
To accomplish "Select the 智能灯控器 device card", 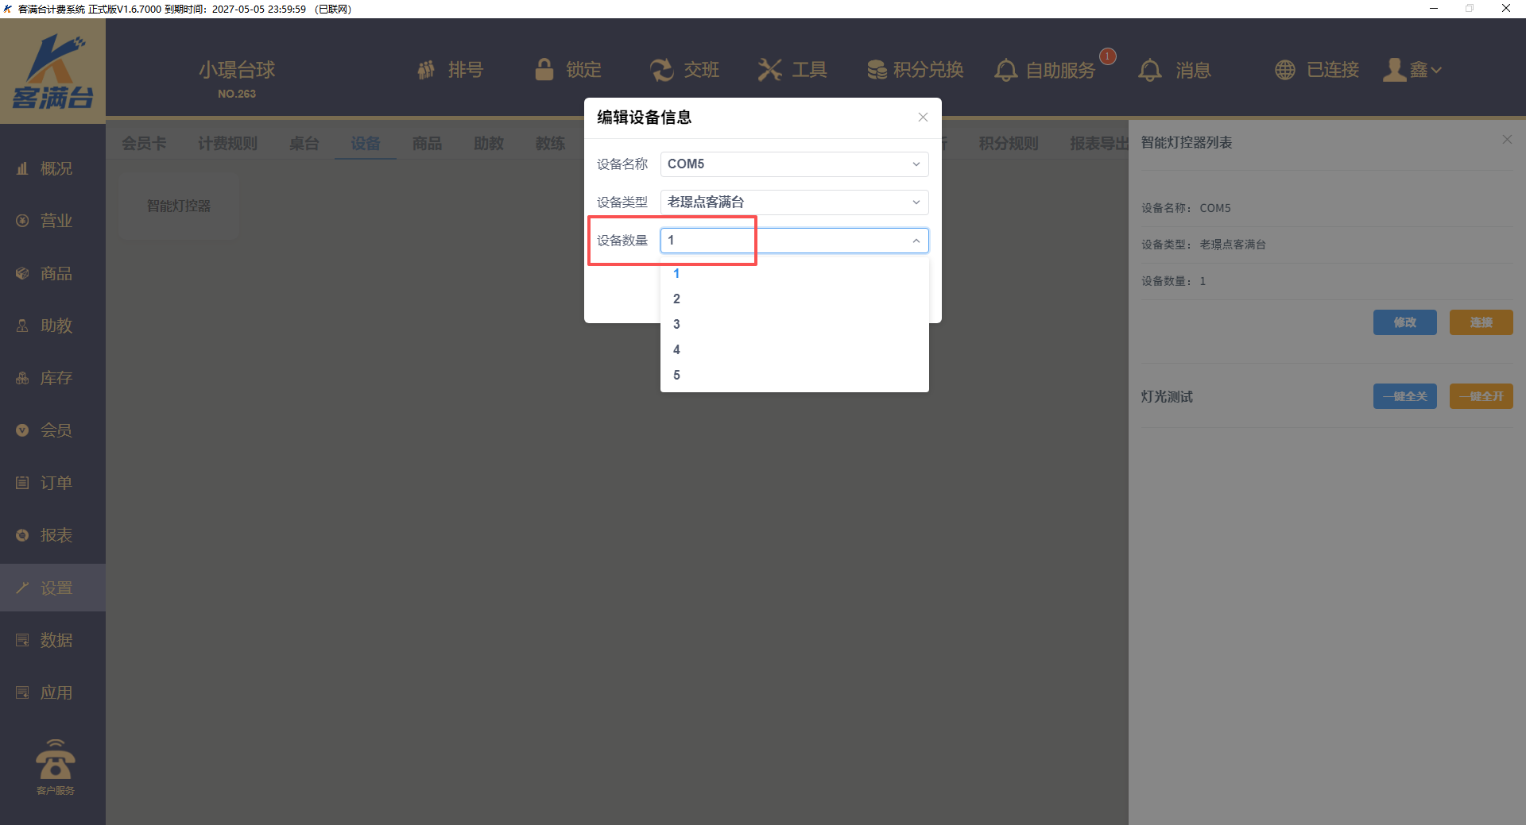I will pos(179,206).
